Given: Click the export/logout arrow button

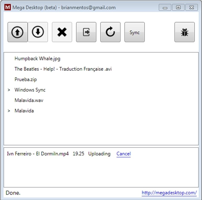Looking at the screenshot, I should (86, 32).
